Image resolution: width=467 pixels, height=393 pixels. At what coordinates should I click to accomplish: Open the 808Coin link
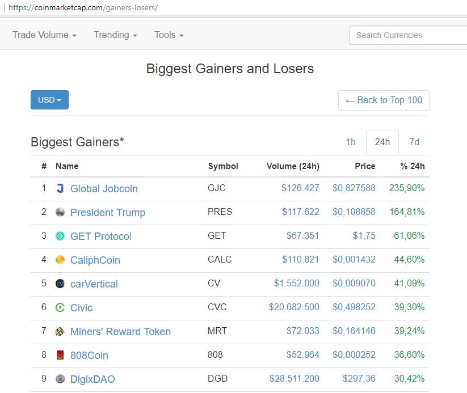tap(89, 355)
